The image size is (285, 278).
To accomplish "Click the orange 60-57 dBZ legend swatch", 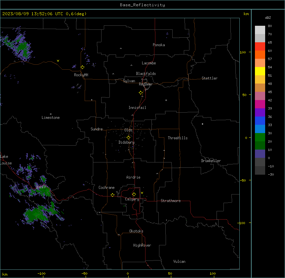I will coord(260,54).
